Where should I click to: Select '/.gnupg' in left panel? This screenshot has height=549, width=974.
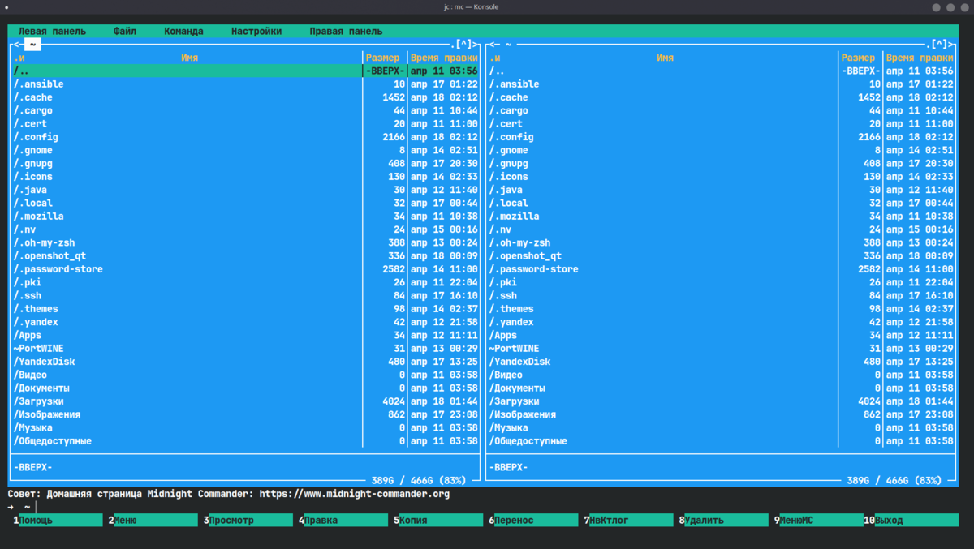pos(245,163)
